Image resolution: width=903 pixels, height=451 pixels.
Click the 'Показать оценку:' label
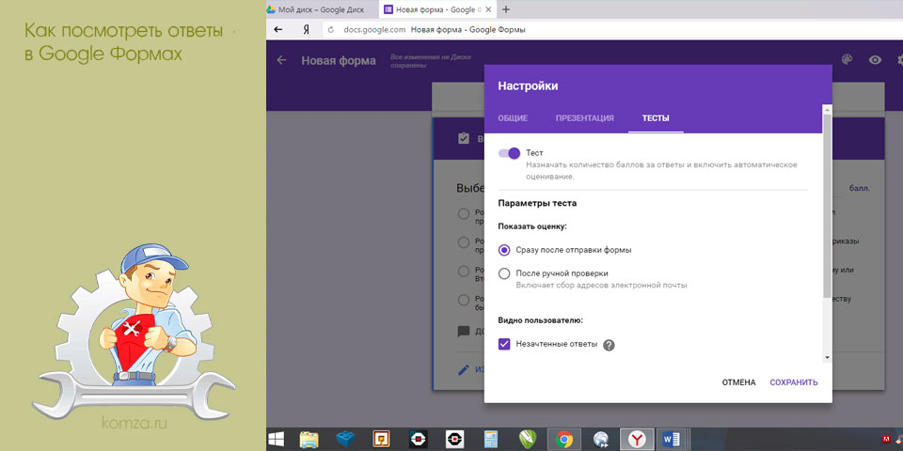click(x=532, y=226)
